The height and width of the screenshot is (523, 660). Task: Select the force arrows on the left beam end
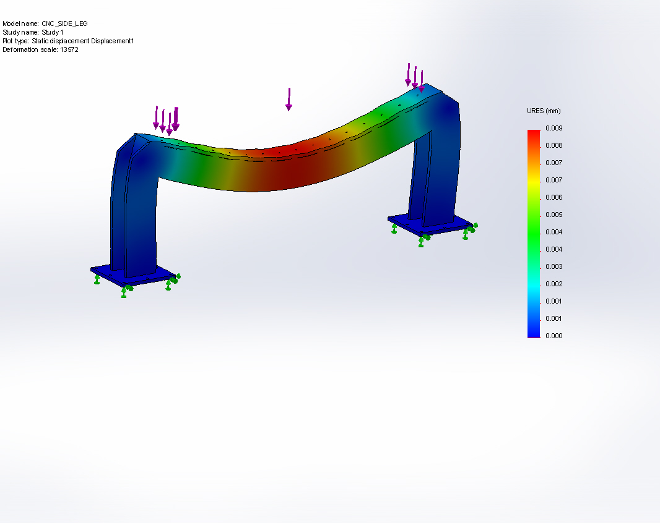(166, 119)
